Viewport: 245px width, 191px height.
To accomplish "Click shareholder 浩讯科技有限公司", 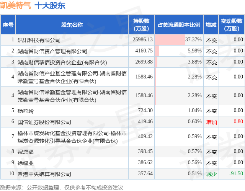I will pos(39,40).
